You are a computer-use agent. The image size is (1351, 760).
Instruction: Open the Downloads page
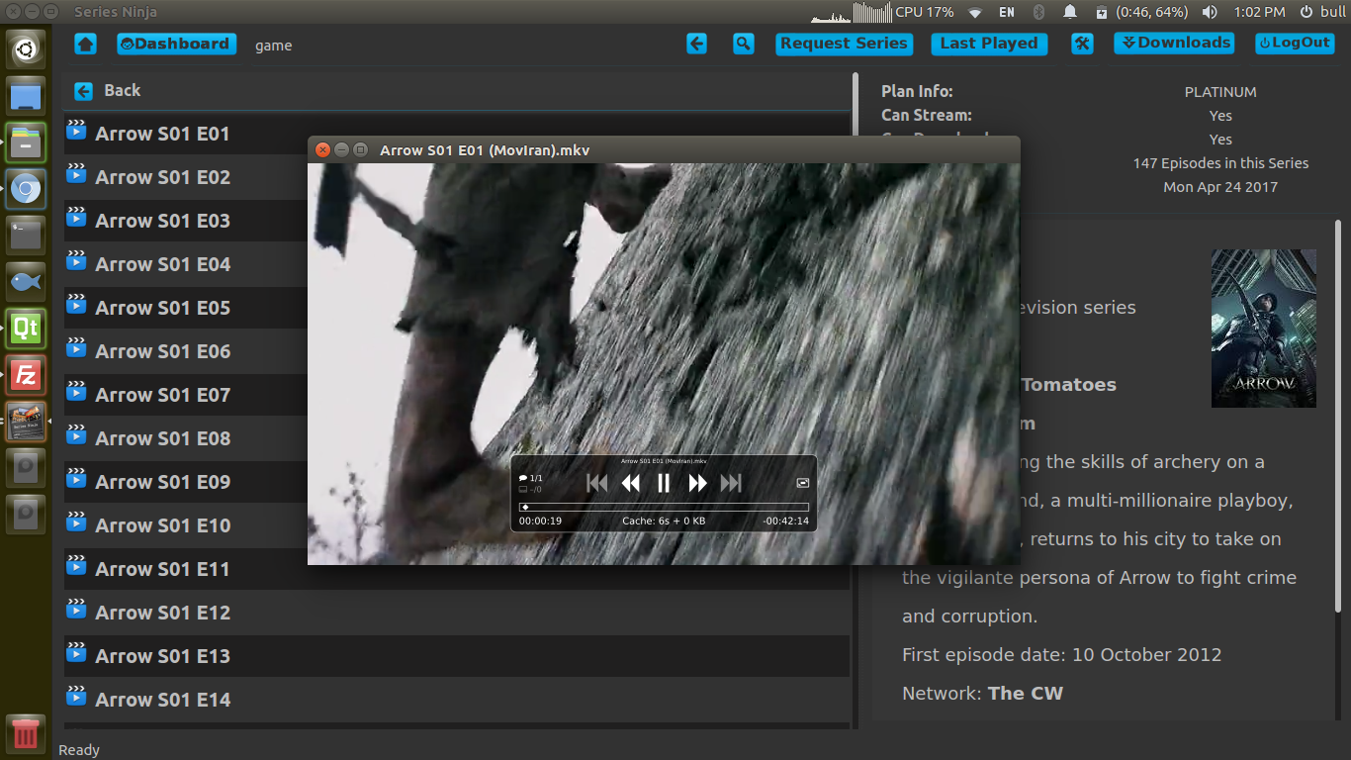tap(1176, 43)
